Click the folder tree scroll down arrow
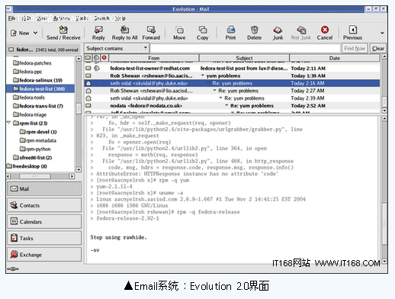Viewport: 395px width, 299px height. point(79,169)
